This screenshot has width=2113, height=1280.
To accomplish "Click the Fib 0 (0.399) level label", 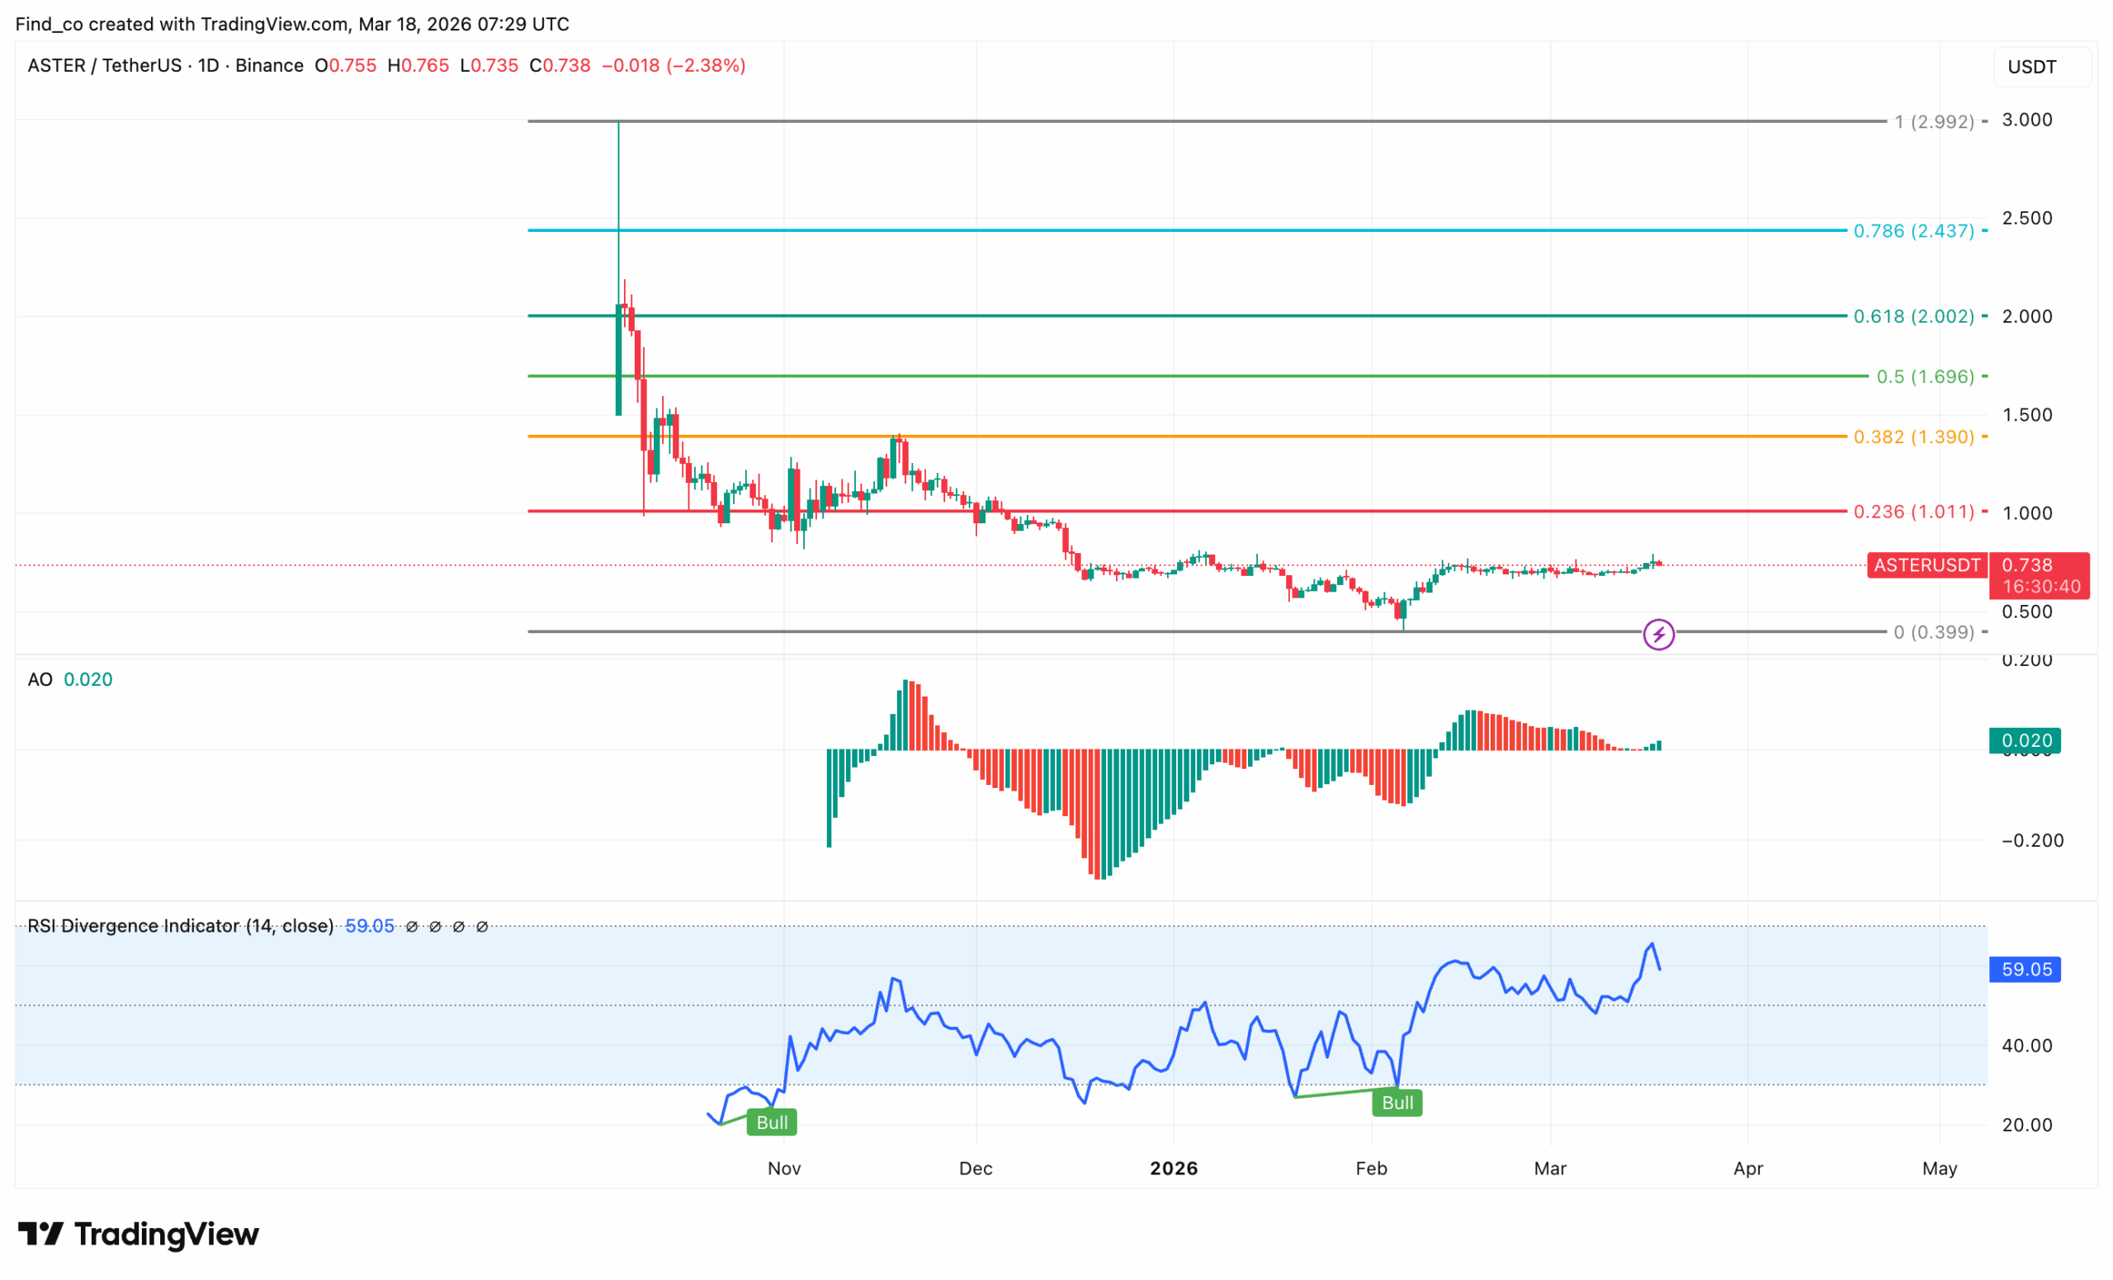I will point(1935,632).
